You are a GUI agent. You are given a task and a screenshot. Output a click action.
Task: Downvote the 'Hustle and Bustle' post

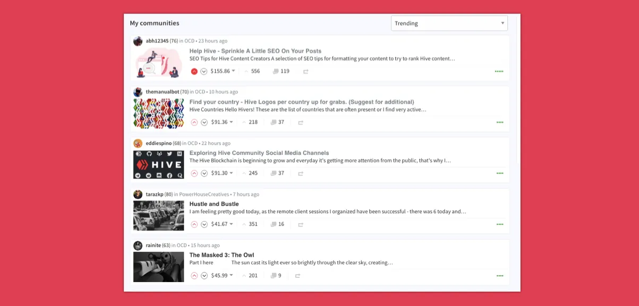(204, 224)
